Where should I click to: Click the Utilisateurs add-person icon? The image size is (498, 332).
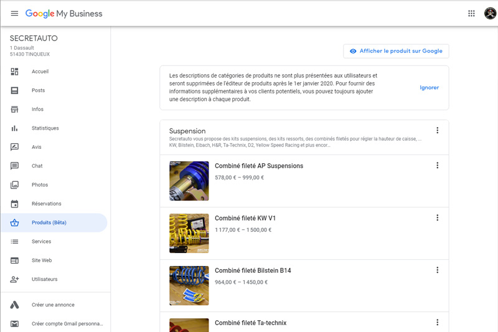(14, 279)
